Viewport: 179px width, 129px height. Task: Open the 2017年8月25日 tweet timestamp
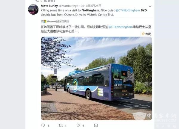pyautogui.click(x=91, y=6)
